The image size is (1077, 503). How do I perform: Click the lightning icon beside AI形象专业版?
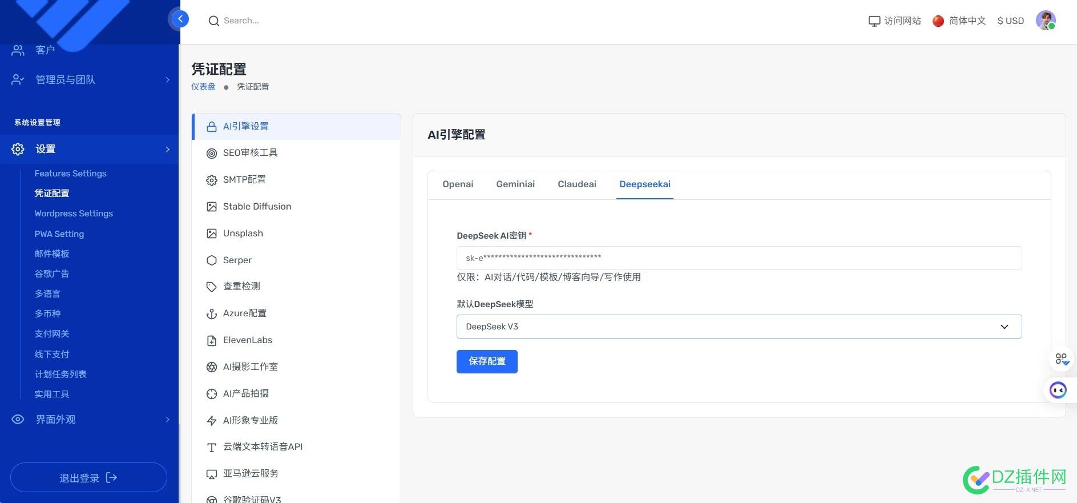point(211,421)
